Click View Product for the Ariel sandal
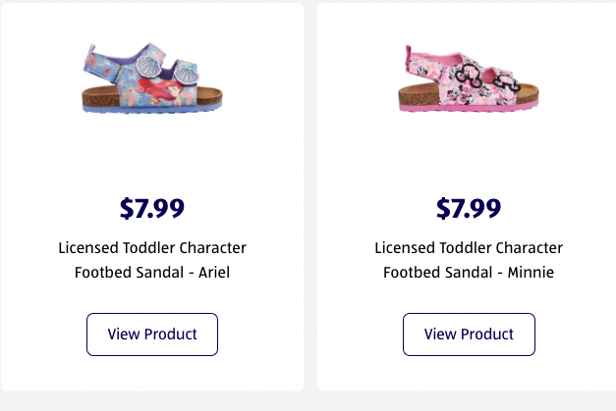This screenshot has height=411, width=616. [x=152, y=334]
